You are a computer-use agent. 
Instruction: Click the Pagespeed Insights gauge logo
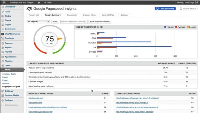[29, 9]
